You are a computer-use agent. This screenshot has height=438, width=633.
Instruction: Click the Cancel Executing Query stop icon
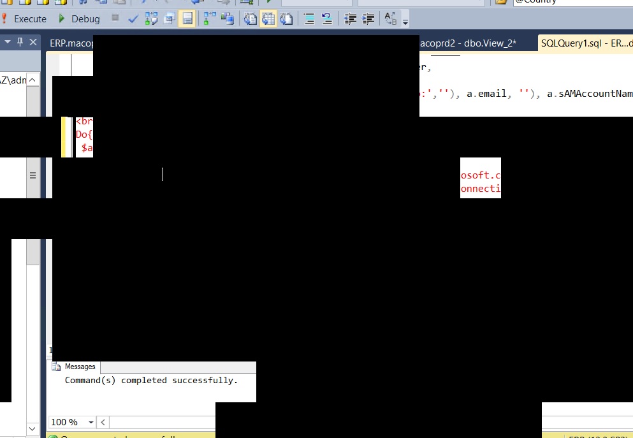click(x=115, y=18)
